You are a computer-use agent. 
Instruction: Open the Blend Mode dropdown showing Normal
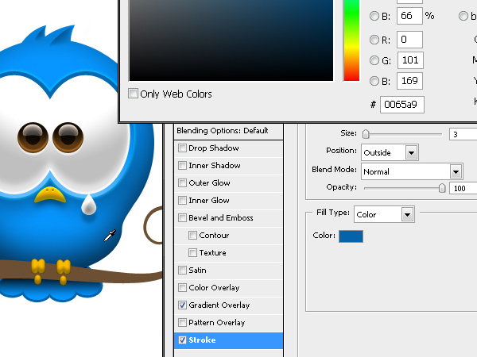pos(412,171)
